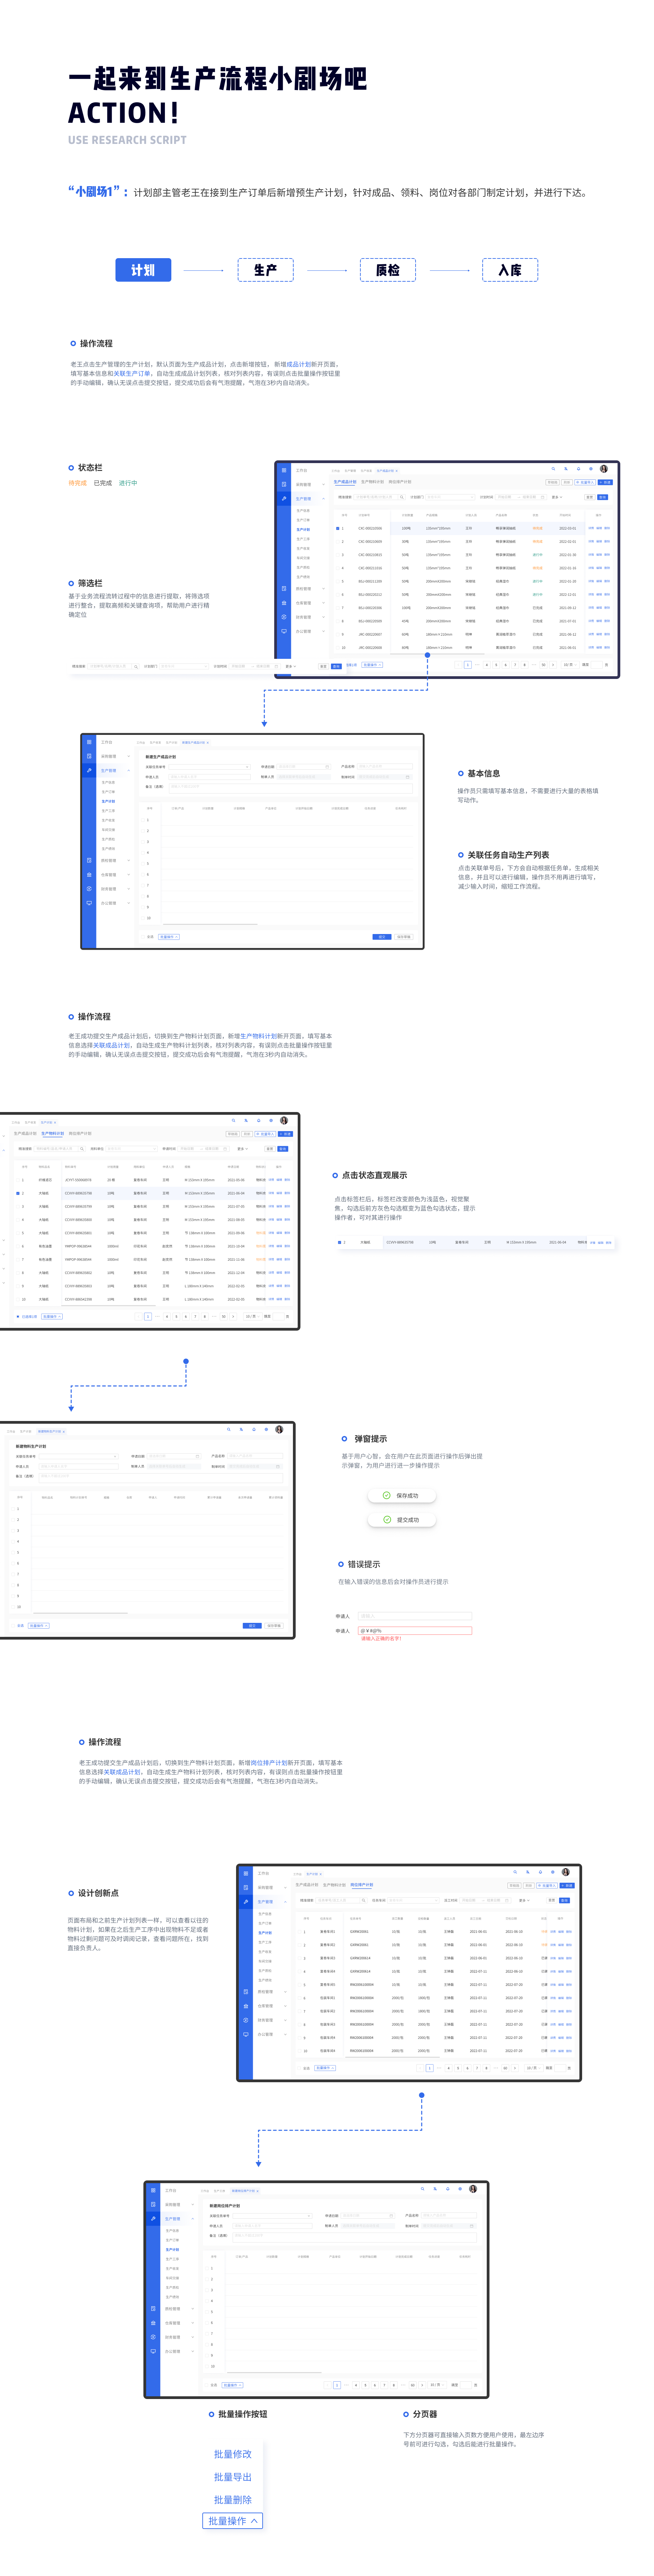Click 查询 button in 生产成品计划 window filter bar
The height and width of the screenshot is (2576, 654).
pos(603,497)
